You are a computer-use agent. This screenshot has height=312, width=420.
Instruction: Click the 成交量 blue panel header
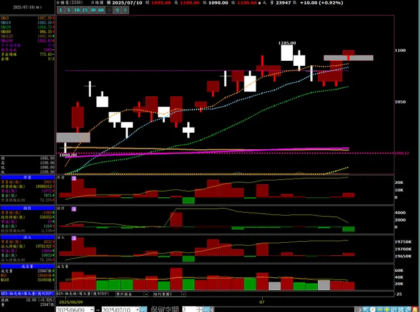(x=27, y=267)
